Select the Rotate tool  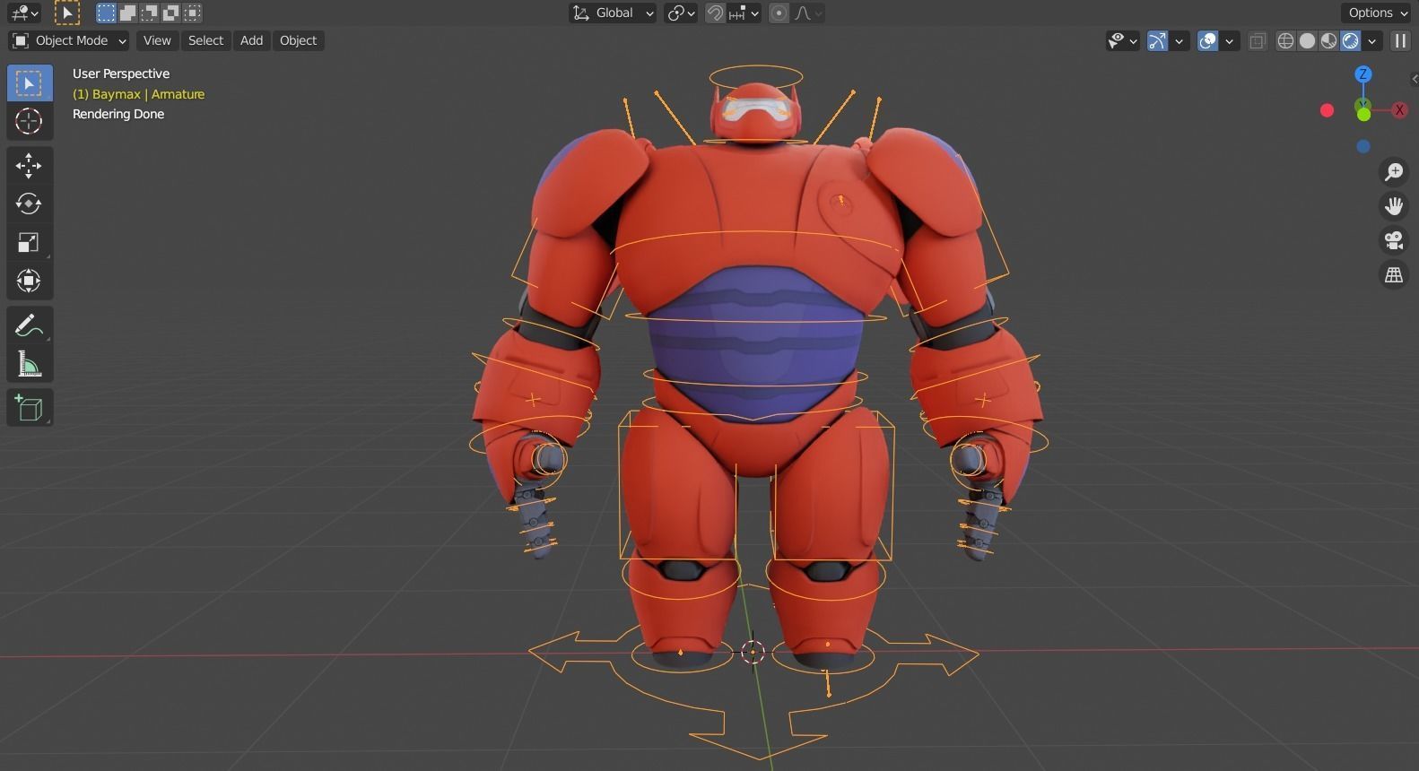[x=30, y=204]
